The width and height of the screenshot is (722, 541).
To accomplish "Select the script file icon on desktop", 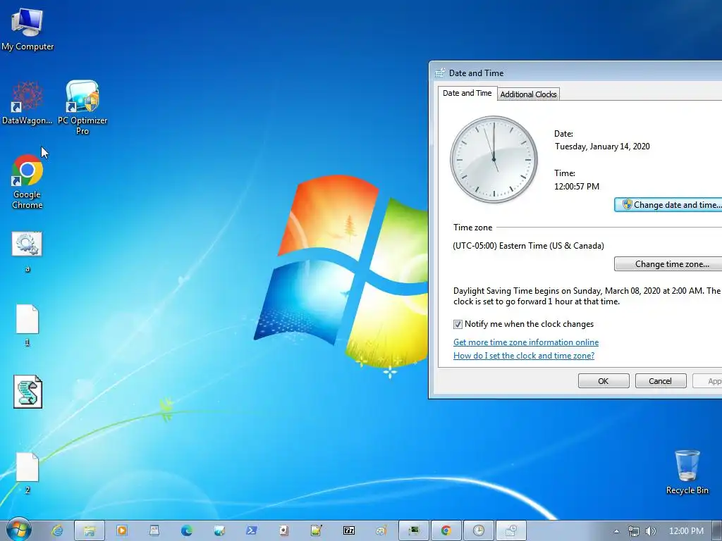I will point(27,392).
